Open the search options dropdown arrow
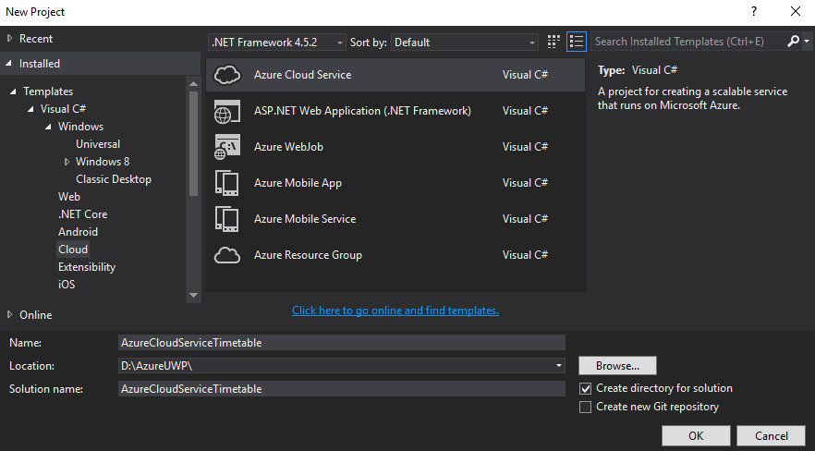The image size is (815, 451). click(806, 42)
